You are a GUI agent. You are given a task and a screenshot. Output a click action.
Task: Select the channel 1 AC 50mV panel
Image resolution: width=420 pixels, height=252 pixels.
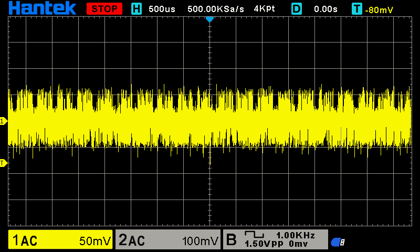(60, 239)
